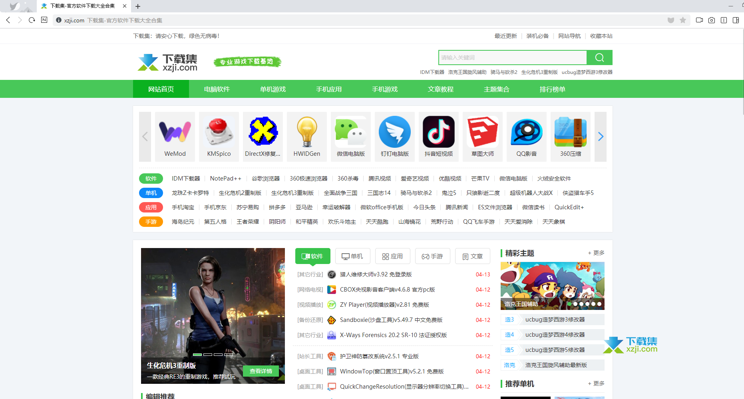744x399 pixels.
Task: Select first slide indicator on banner
Action: (197, 355)
